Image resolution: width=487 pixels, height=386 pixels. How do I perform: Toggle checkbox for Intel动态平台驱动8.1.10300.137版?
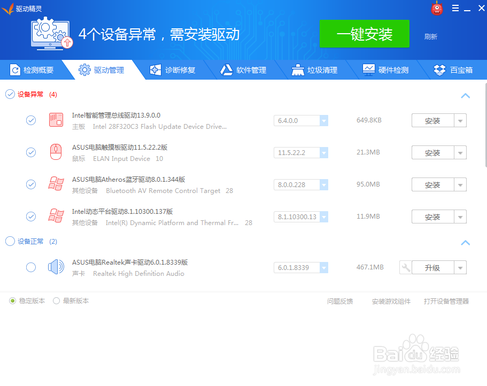coord(31,216)
